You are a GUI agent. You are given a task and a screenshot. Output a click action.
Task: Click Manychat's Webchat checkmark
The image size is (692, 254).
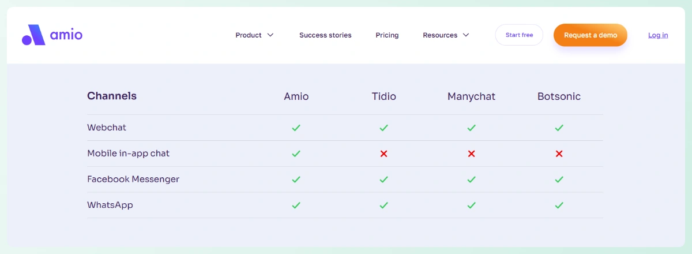point(471,128)
